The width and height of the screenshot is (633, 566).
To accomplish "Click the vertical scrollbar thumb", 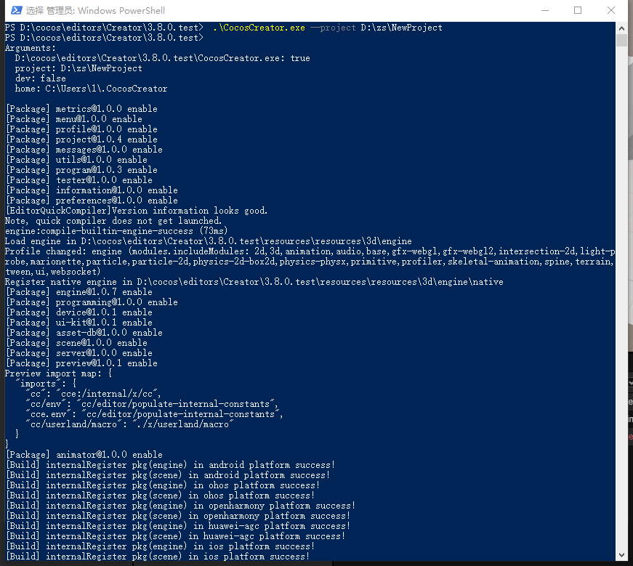I will coord(621,41).
